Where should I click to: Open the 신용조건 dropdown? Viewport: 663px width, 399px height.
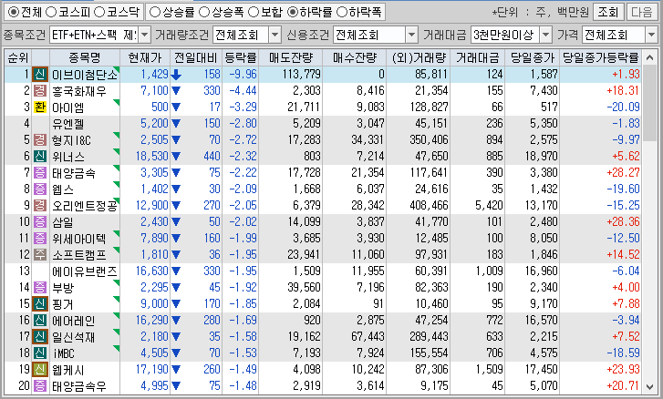(411, 35)
